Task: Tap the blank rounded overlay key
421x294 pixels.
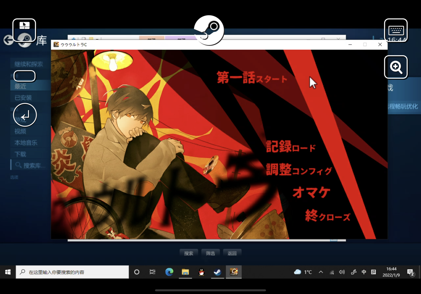Action: 24,76
